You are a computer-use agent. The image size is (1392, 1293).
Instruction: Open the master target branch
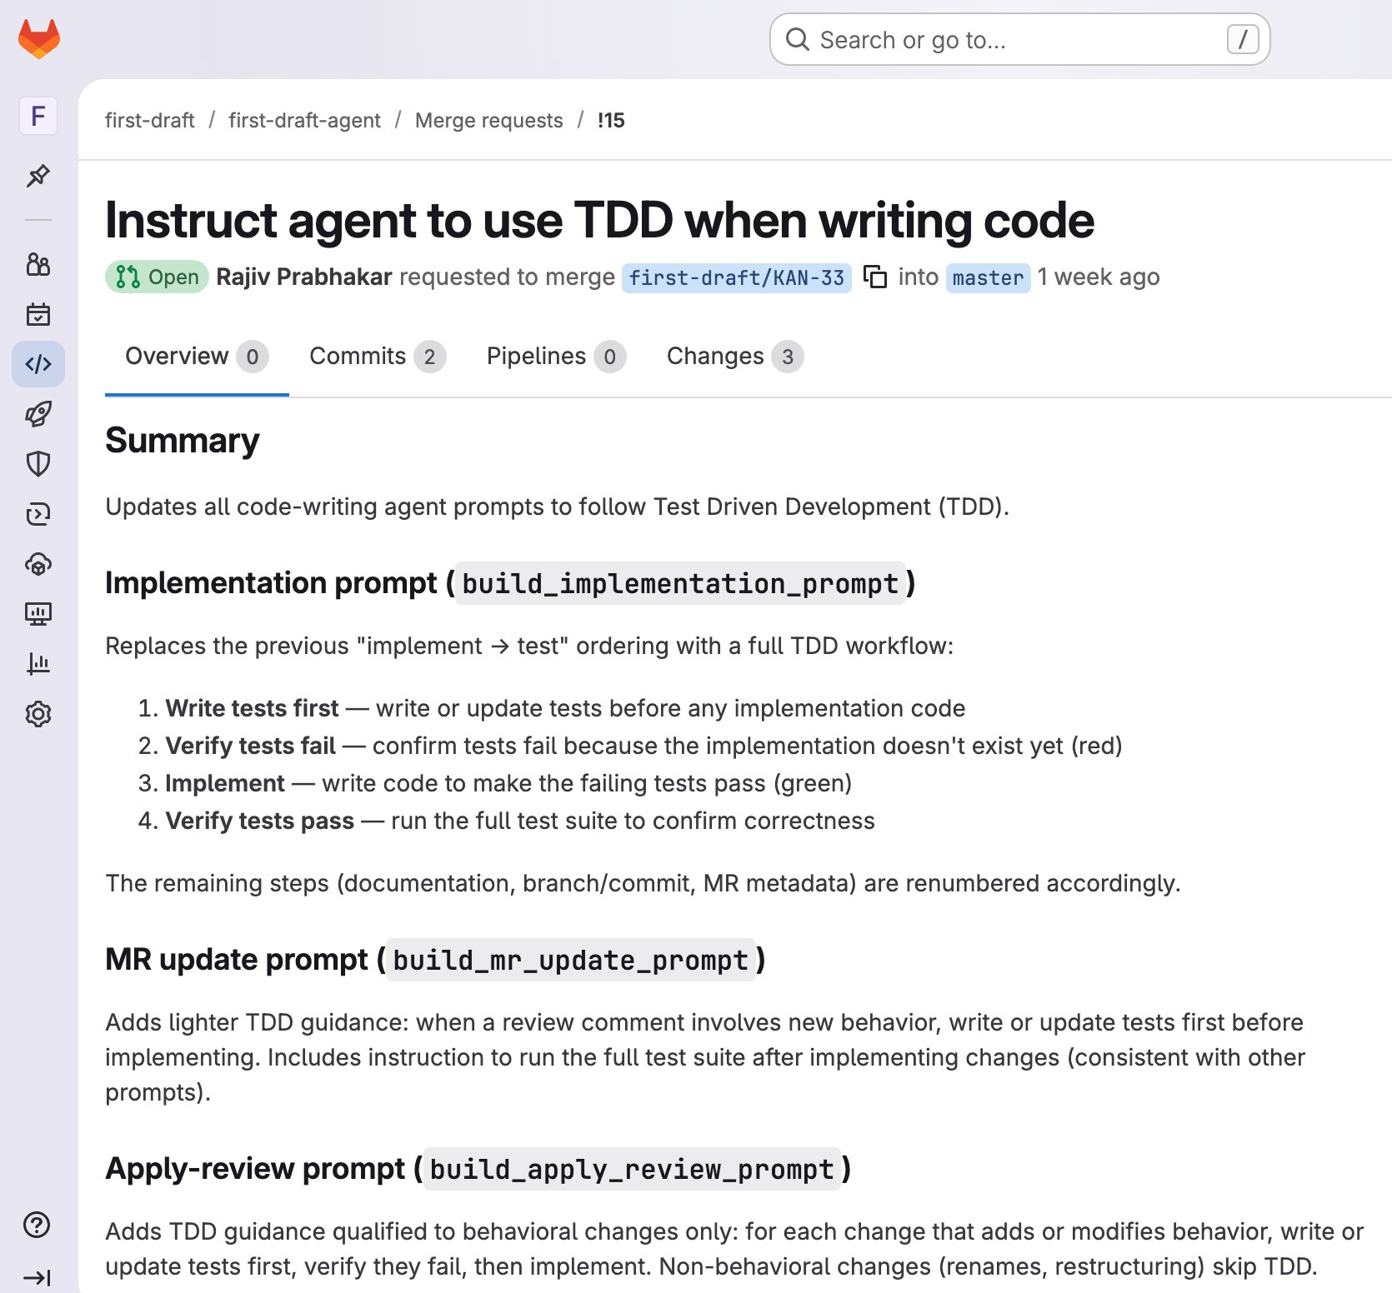point(989,277)
